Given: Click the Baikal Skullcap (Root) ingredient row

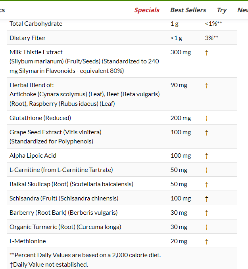Looking at the screenshot, I should (x=71, y=184).
